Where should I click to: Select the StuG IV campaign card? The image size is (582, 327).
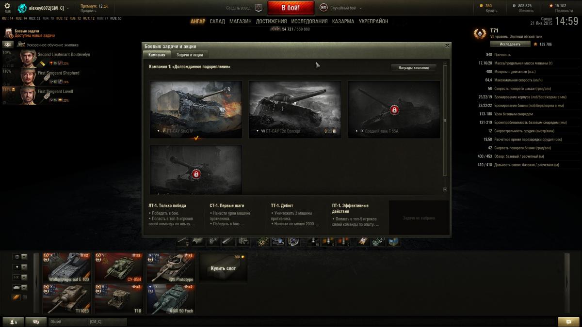[196, 109]
